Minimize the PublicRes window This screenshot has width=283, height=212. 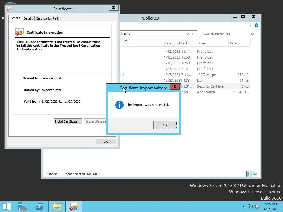pos(235,17)
